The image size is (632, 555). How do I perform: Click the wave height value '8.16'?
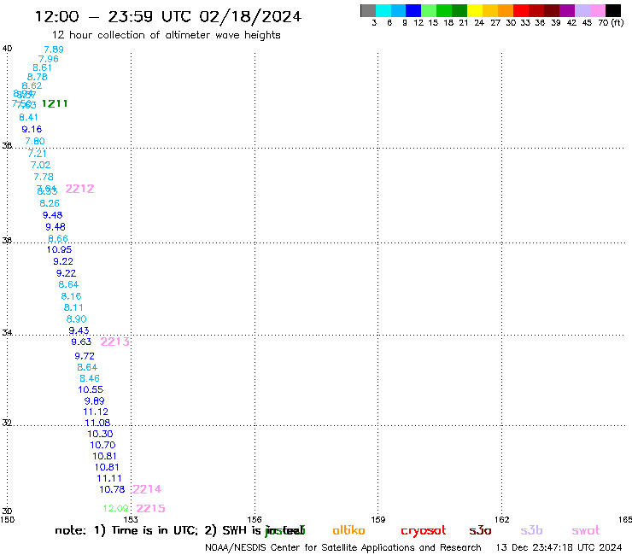[x=71, y=296]
